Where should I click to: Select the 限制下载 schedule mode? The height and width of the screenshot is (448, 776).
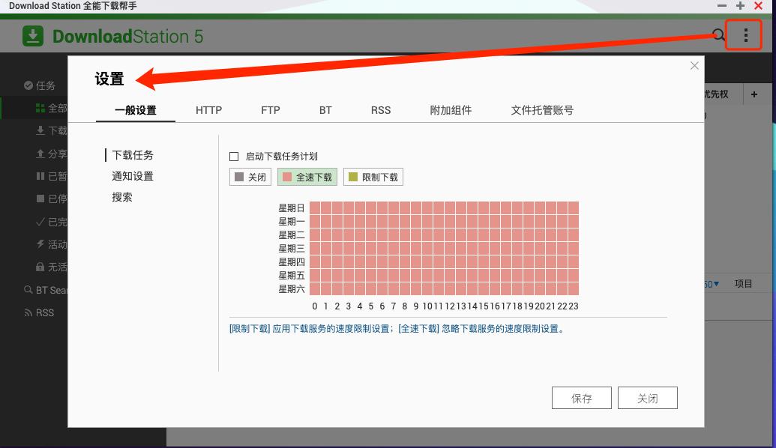373,177
